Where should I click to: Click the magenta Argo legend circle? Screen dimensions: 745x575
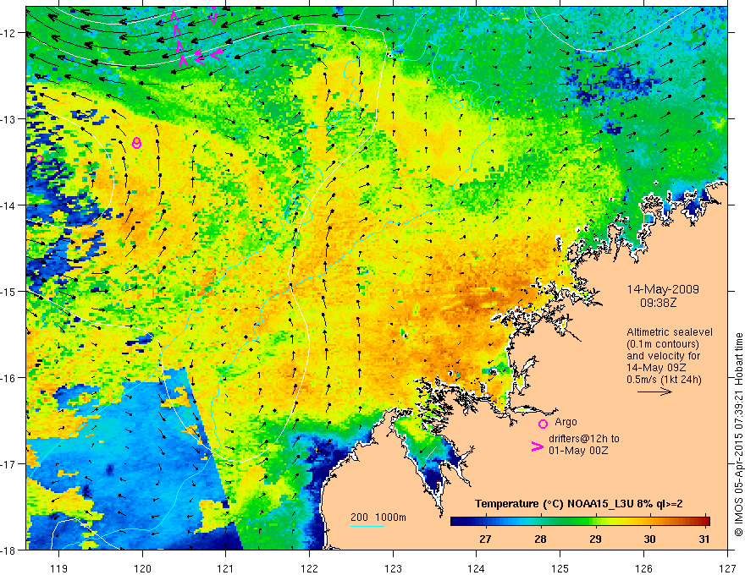pyautogui.click(x=543, y=424)
